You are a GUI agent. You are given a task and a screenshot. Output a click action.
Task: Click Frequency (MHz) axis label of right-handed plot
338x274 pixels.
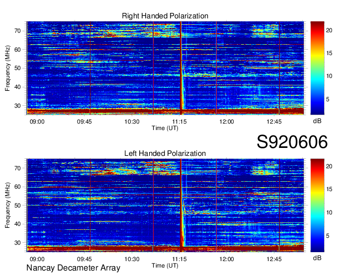tap(7, 68)
